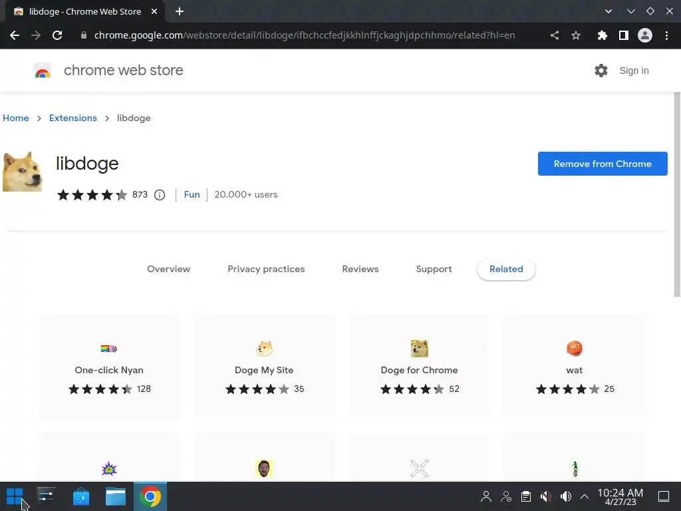Open the clipboard tray icon

tap(526, 496)
